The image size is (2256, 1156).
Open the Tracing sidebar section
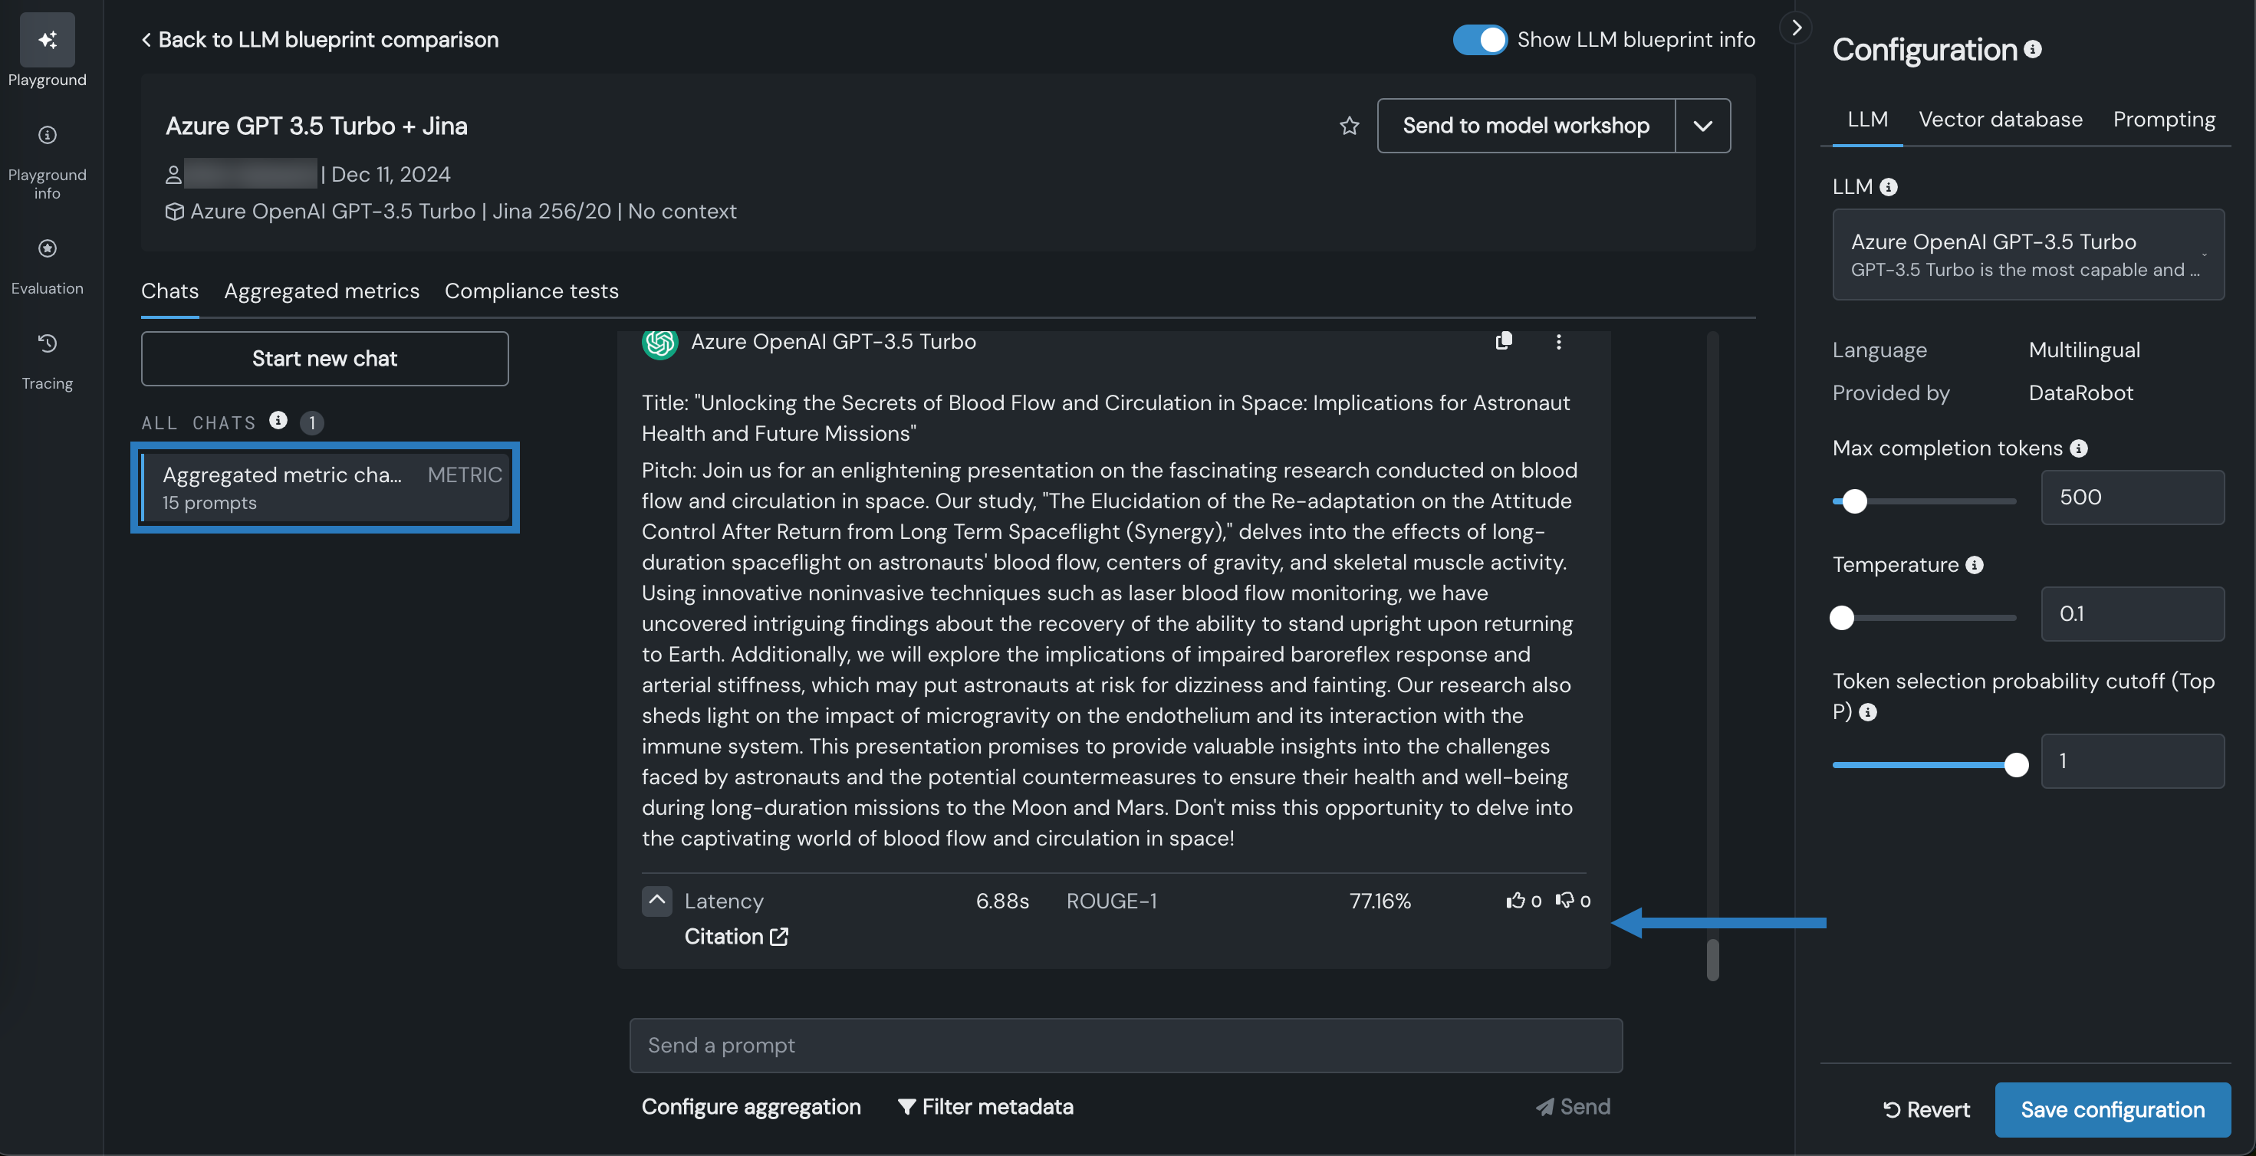[x=48, y=343]
